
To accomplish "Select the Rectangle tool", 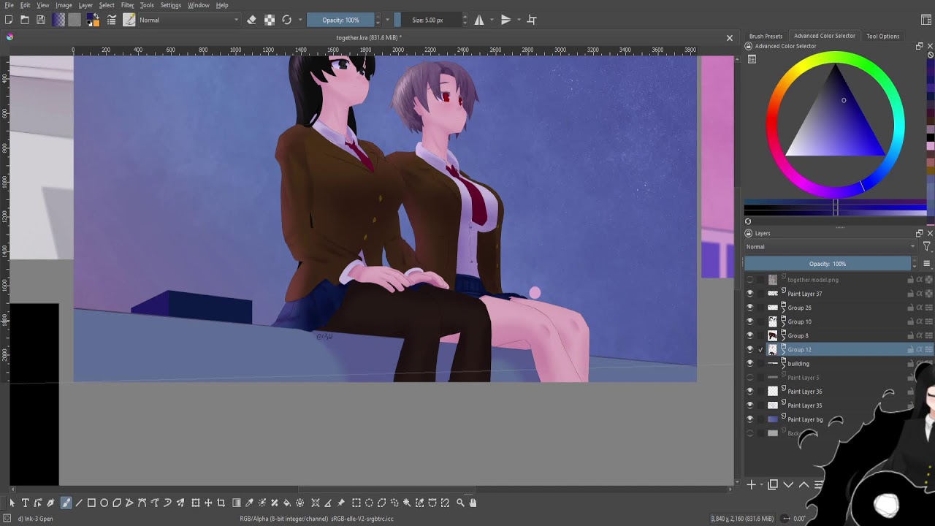I will pos(91,503).
